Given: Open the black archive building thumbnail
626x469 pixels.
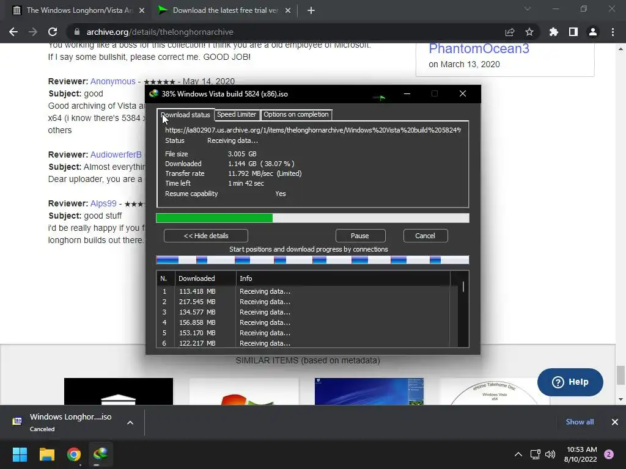Looking at the screenshot, I should (x=119, y=391).
